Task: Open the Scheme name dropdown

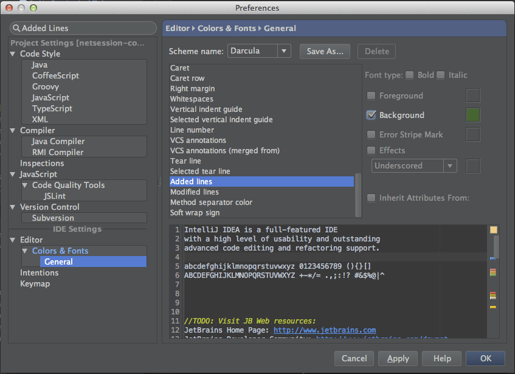Action: coord(284,51)
